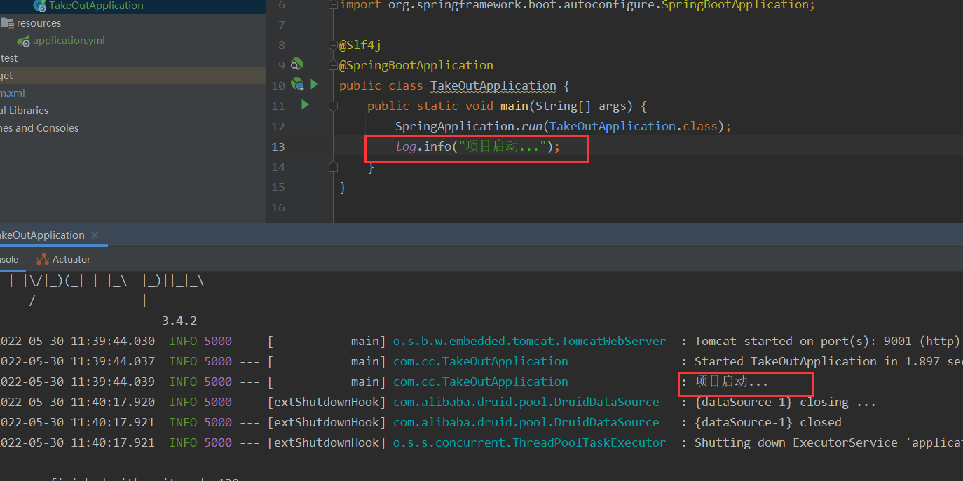963x481 pixels.
Task: Click the Spring class gutter icon on line 10
Action: [297, 85]
